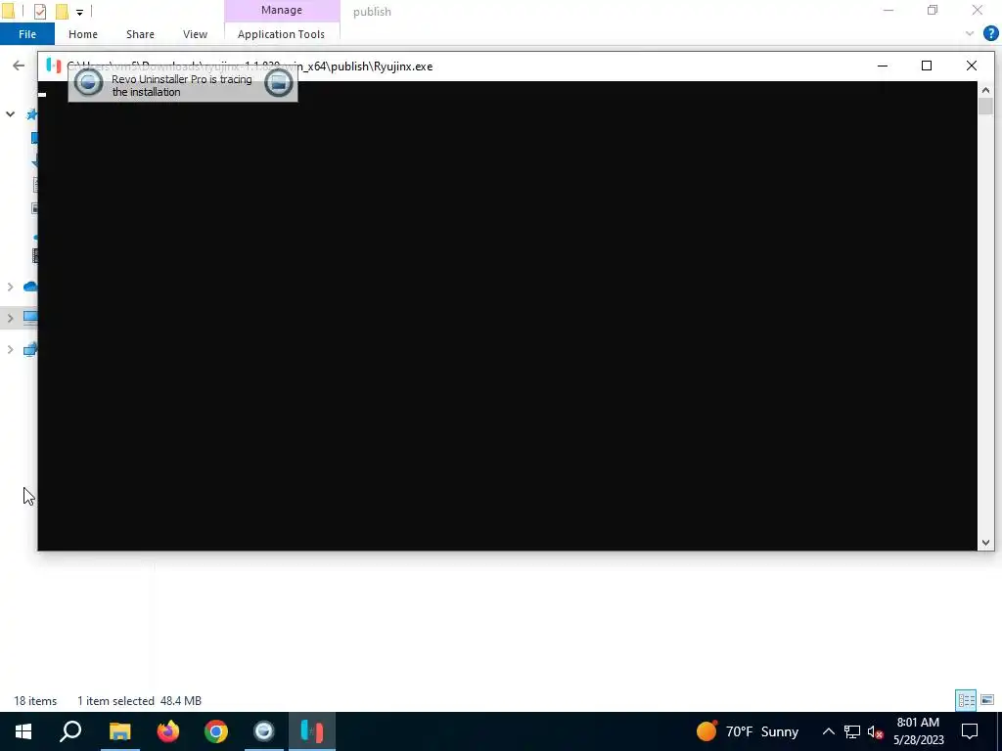1002x751 pixels.
Task: Show hidden tray icons chevron
Action: click(828, 731)
